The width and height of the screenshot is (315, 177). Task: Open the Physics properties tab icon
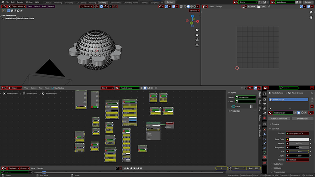(x=265, y=144)
